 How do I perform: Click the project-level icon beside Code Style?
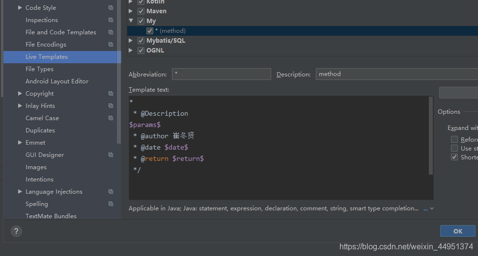pos(111,8)
